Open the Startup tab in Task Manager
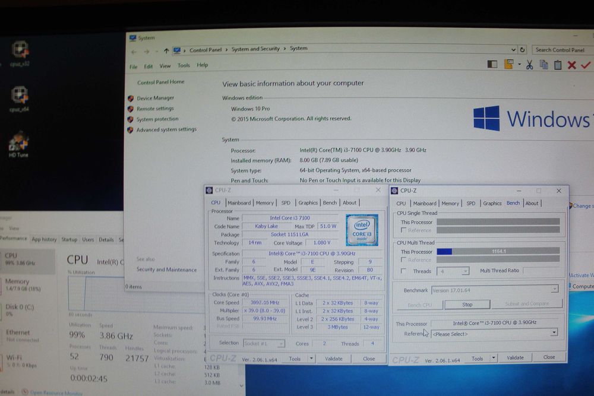The image size is (594, 396). pos(69,239)
